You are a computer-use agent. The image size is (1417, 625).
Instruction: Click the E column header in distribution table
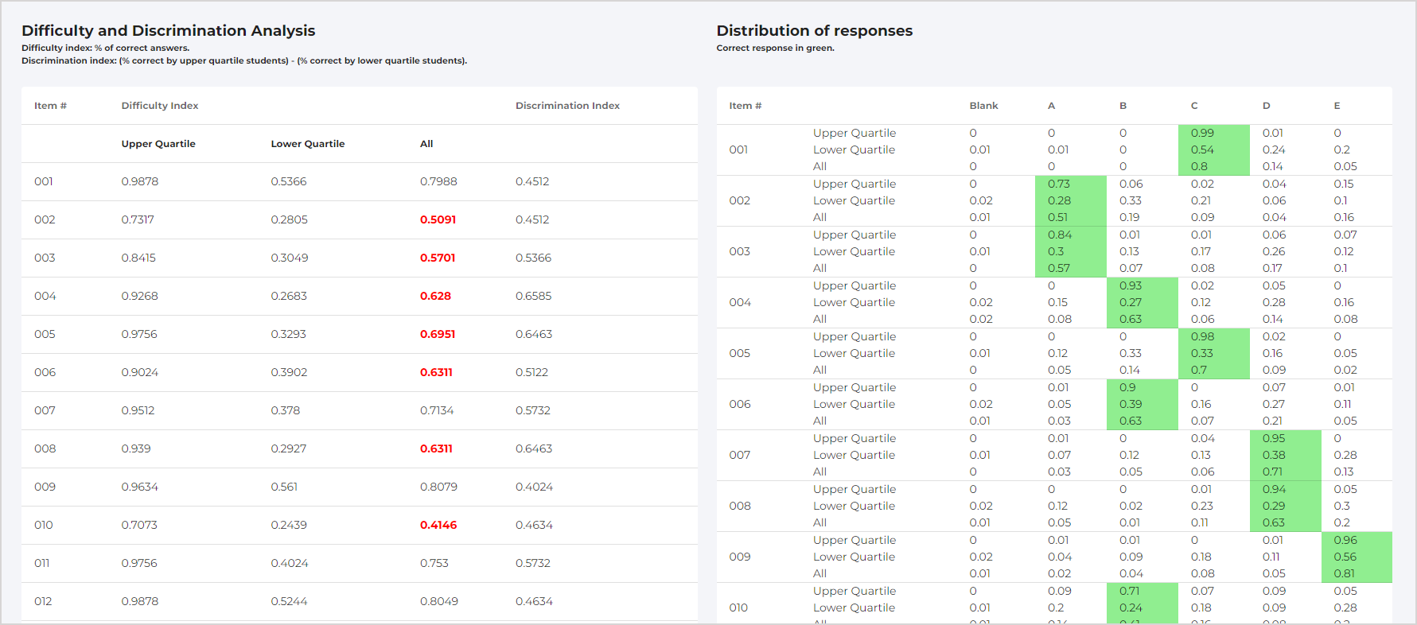click(1337, 106)
